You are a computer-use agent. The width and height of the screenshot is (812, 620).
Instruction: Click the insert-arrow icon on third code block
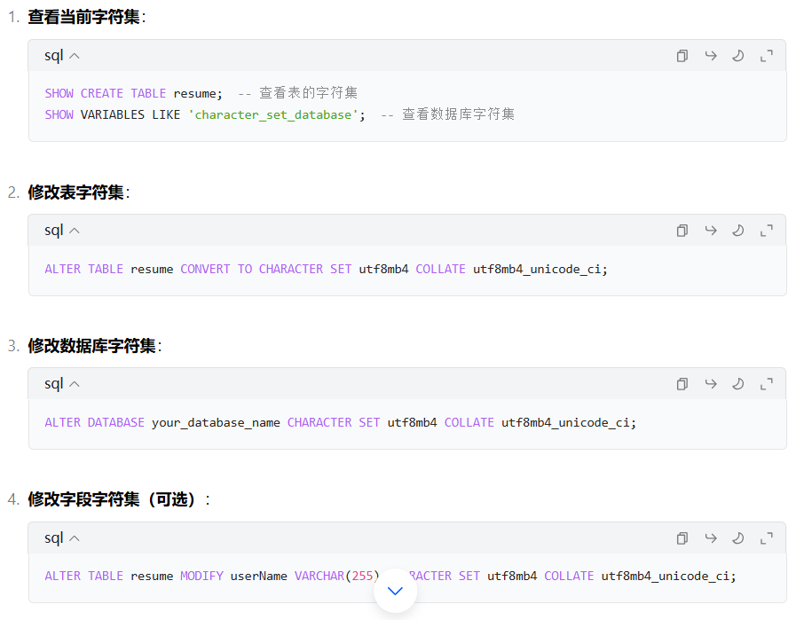(710, 383)
